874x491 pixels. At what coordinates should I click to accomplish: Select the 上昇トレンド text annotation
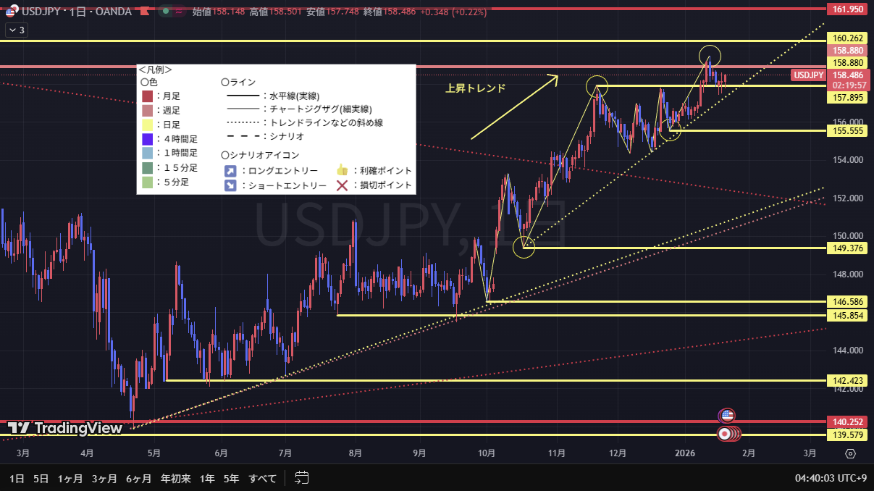click(475, 88)
